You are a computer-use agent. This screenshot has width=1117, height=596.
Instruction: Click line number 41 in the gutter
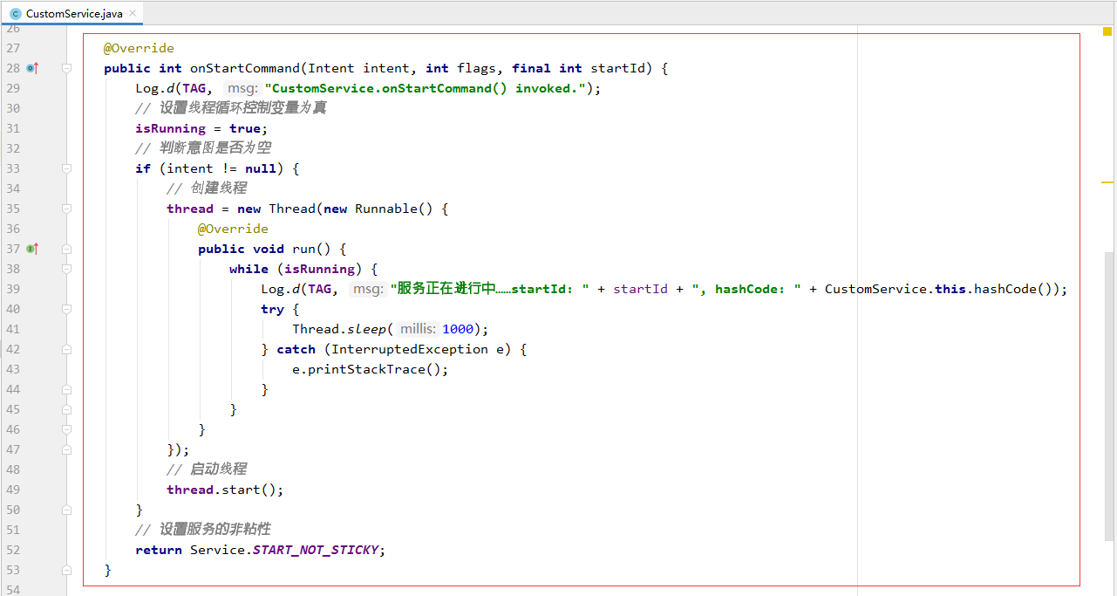pyautogui.click(x=12, y=329)
